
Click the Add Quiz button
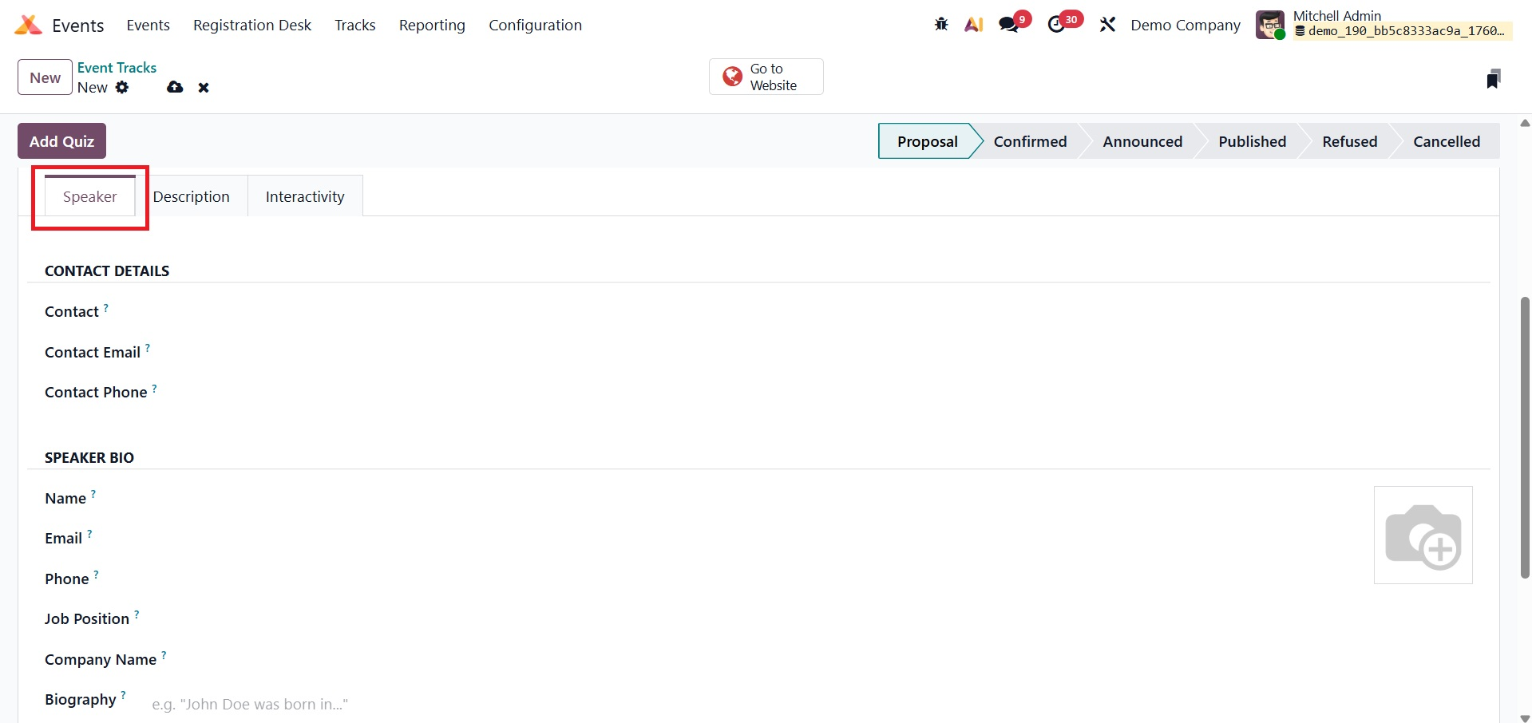pyautogui.click(x=61, y=141)
